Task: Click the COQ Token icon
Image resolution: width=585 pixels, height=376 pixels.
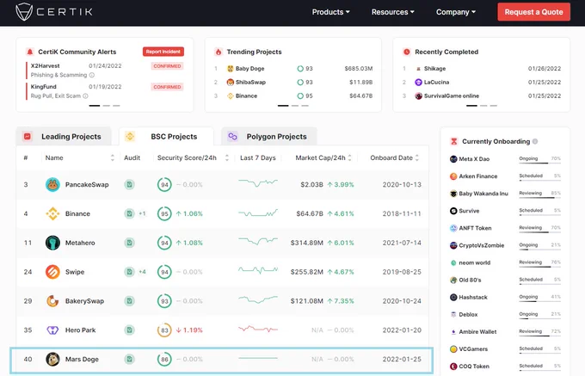Action: [x=453, y=367]
